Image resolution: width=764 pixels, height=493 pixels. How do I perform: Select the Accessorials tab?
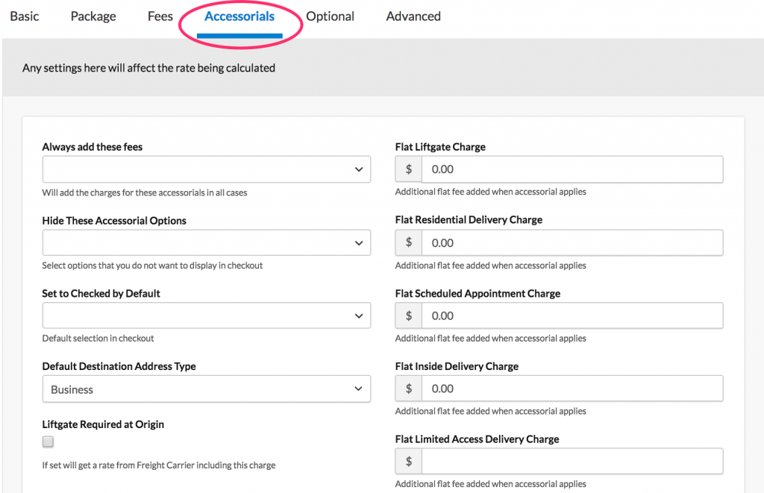point(239,16)
